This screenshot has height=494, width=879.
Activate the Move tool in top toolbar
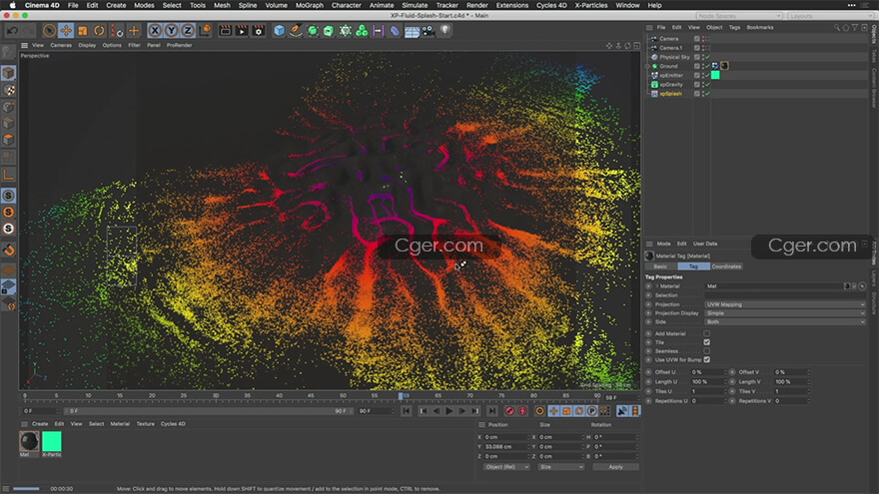pyautogui.click(x=66, y=30)
